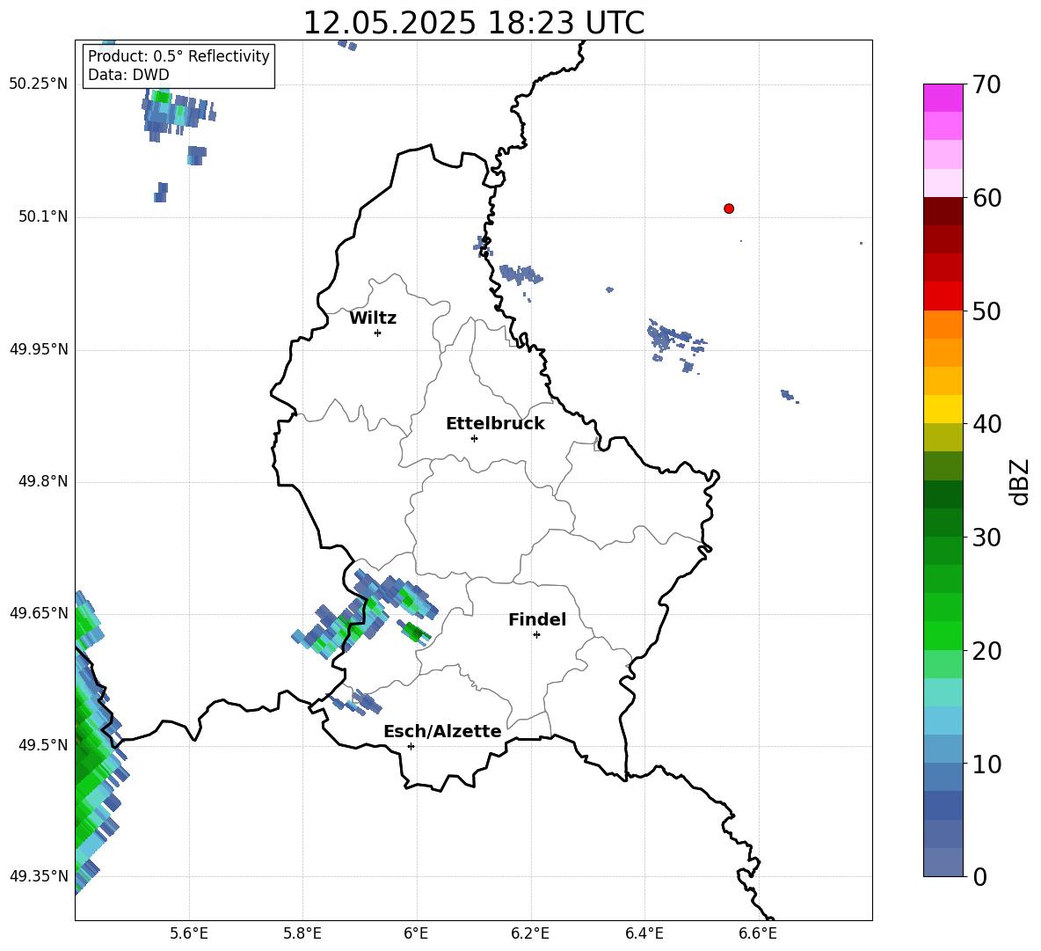
Task: Click the 49.5°N latitude label
Action: coord(43,745)
